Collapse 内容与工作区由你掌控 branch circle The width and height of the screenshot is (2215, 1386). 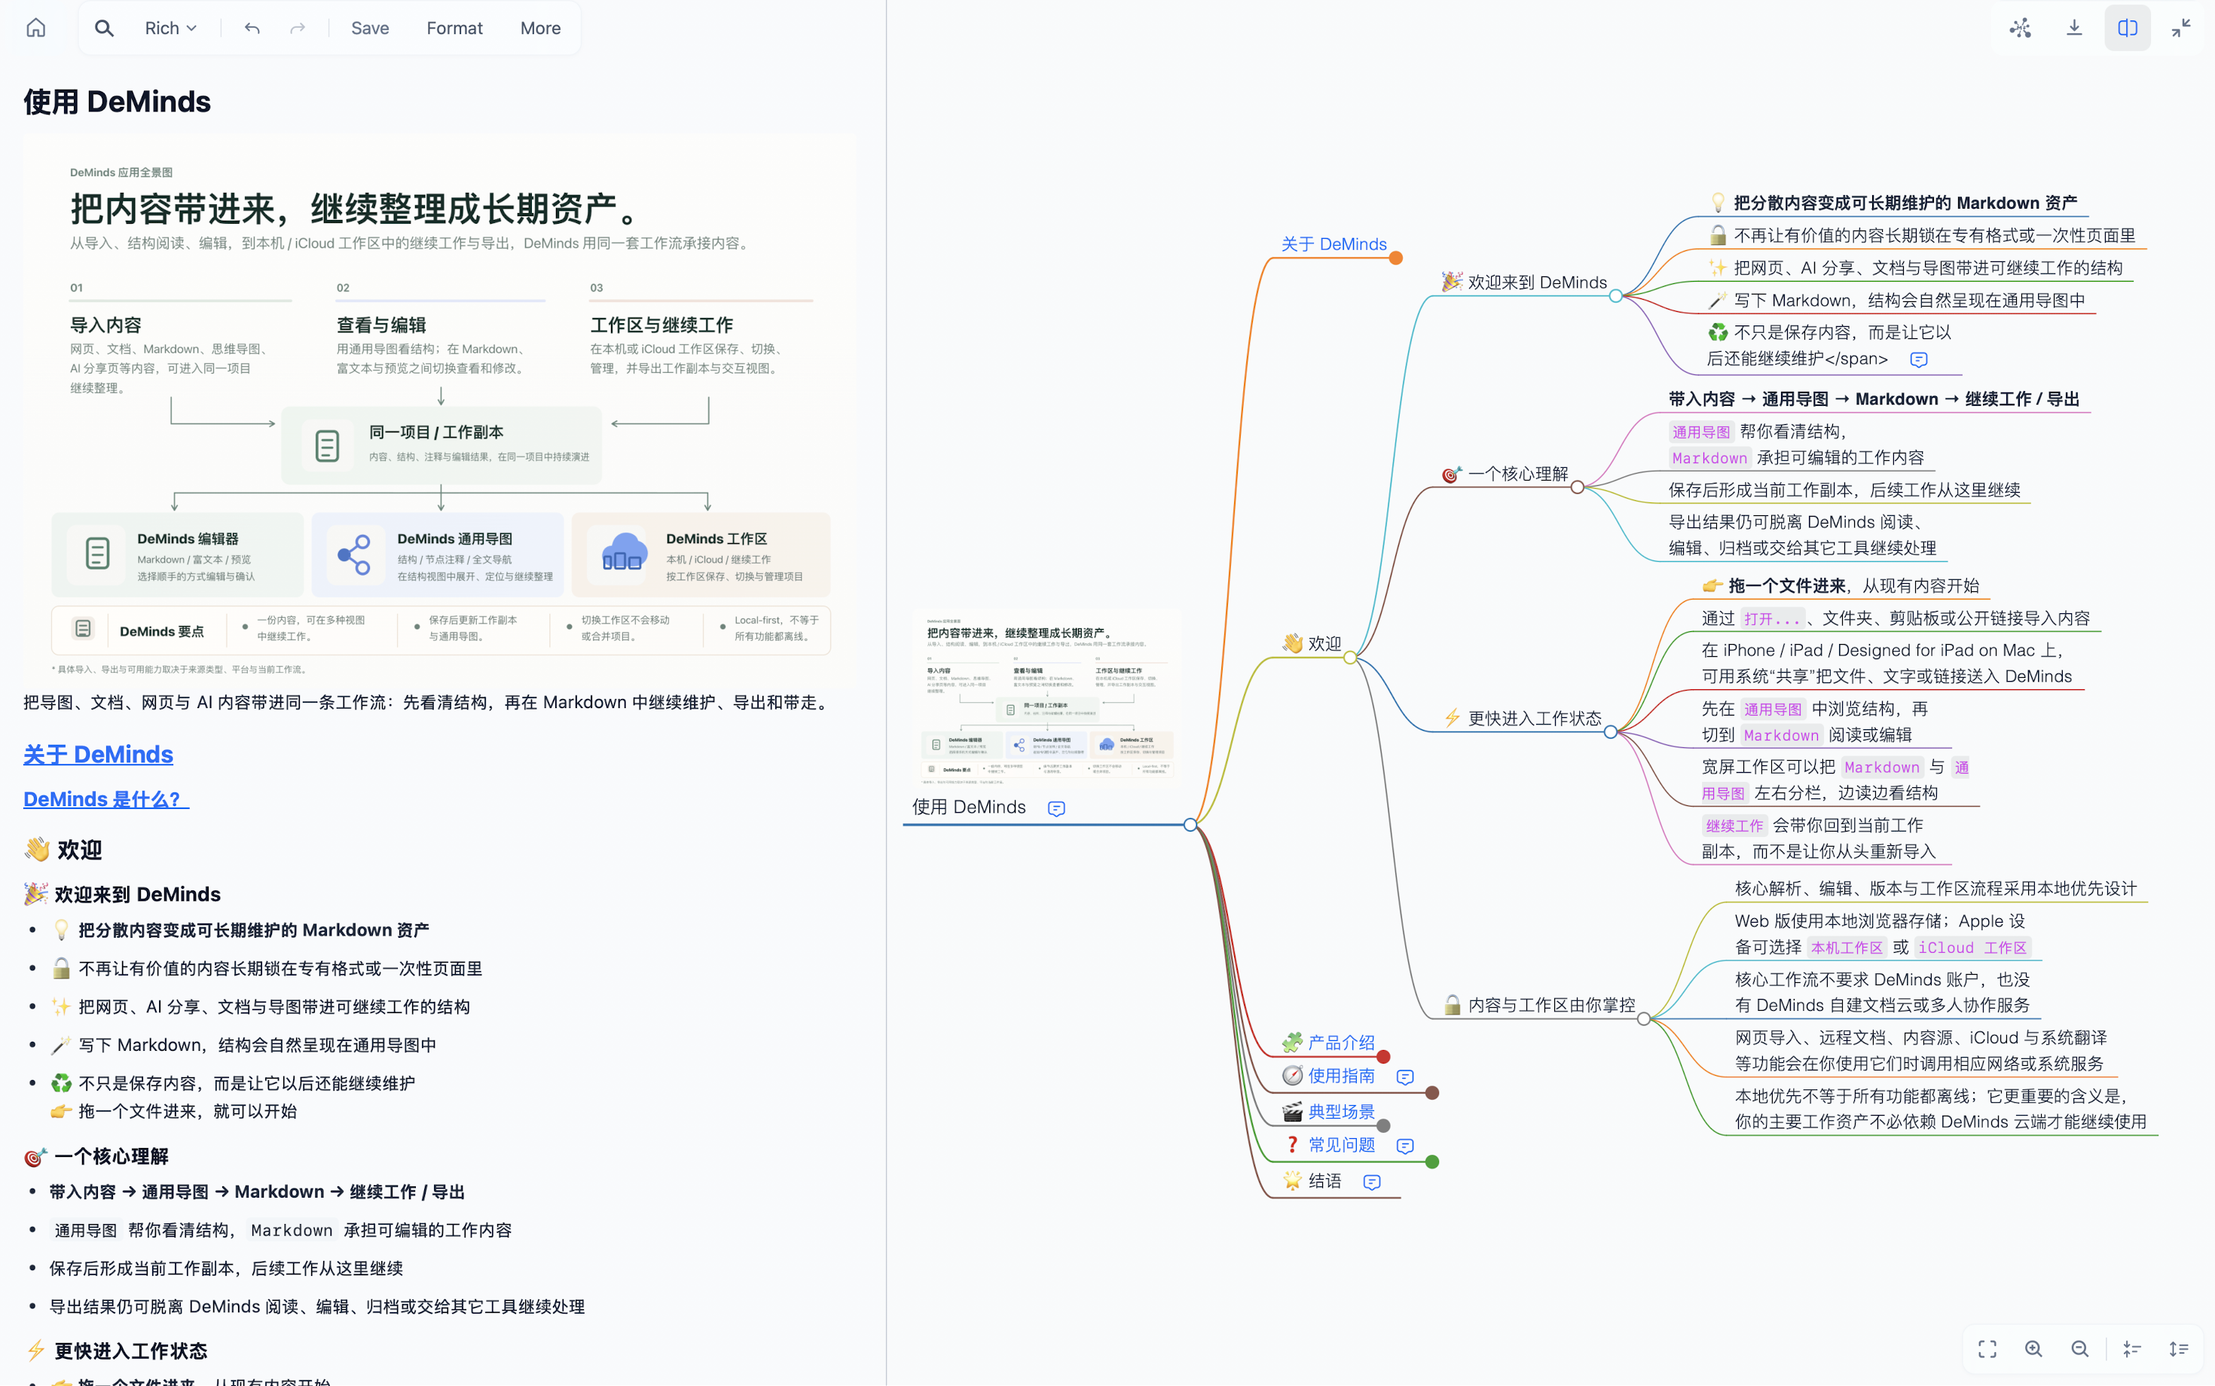(x=1643, y=1018)
